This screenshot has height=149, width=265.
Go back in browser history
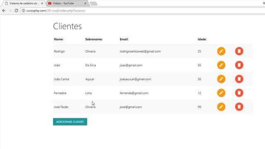tap(4, 11)
